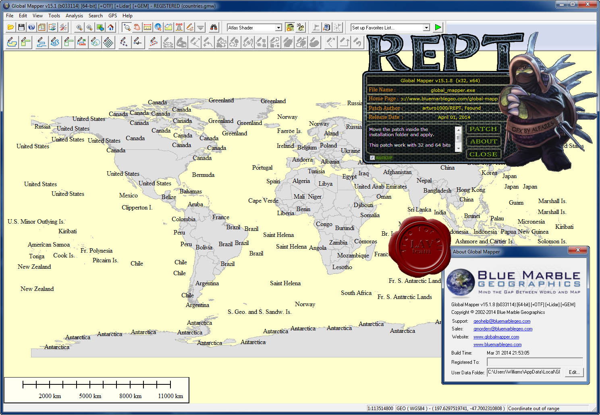
Task: Open the Edit menu
Action: click(23, 16)
